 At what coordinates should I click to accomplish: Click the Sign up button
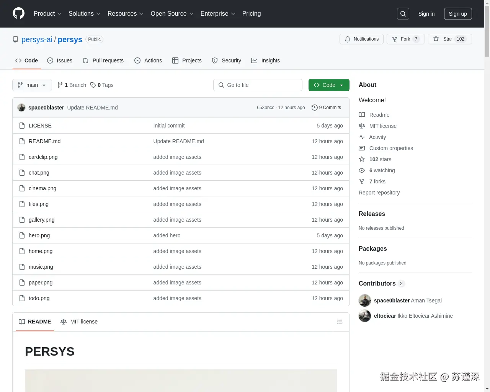click(458, 14)
